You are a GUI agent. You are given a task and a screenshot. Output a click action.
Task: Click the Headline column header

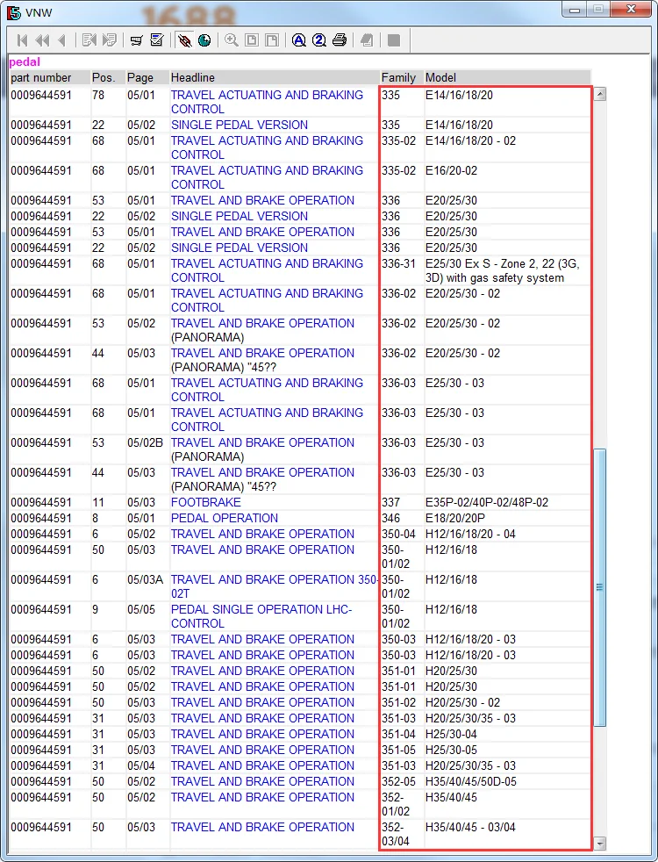pos(193,77)
